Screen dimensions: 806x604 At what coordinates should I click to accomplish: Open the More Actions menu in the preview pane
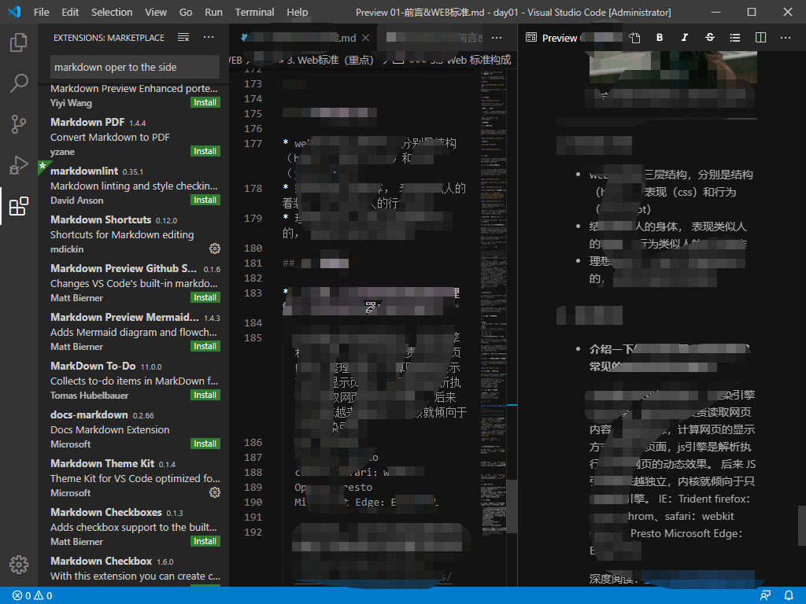point(785,37)
